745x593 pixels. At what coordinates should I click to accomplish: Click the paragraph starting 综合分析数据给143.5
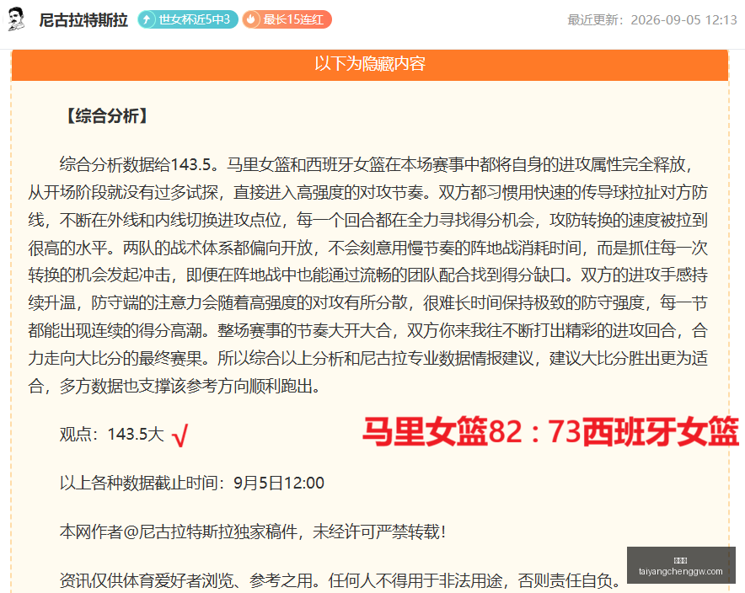(x=367, y=275)
